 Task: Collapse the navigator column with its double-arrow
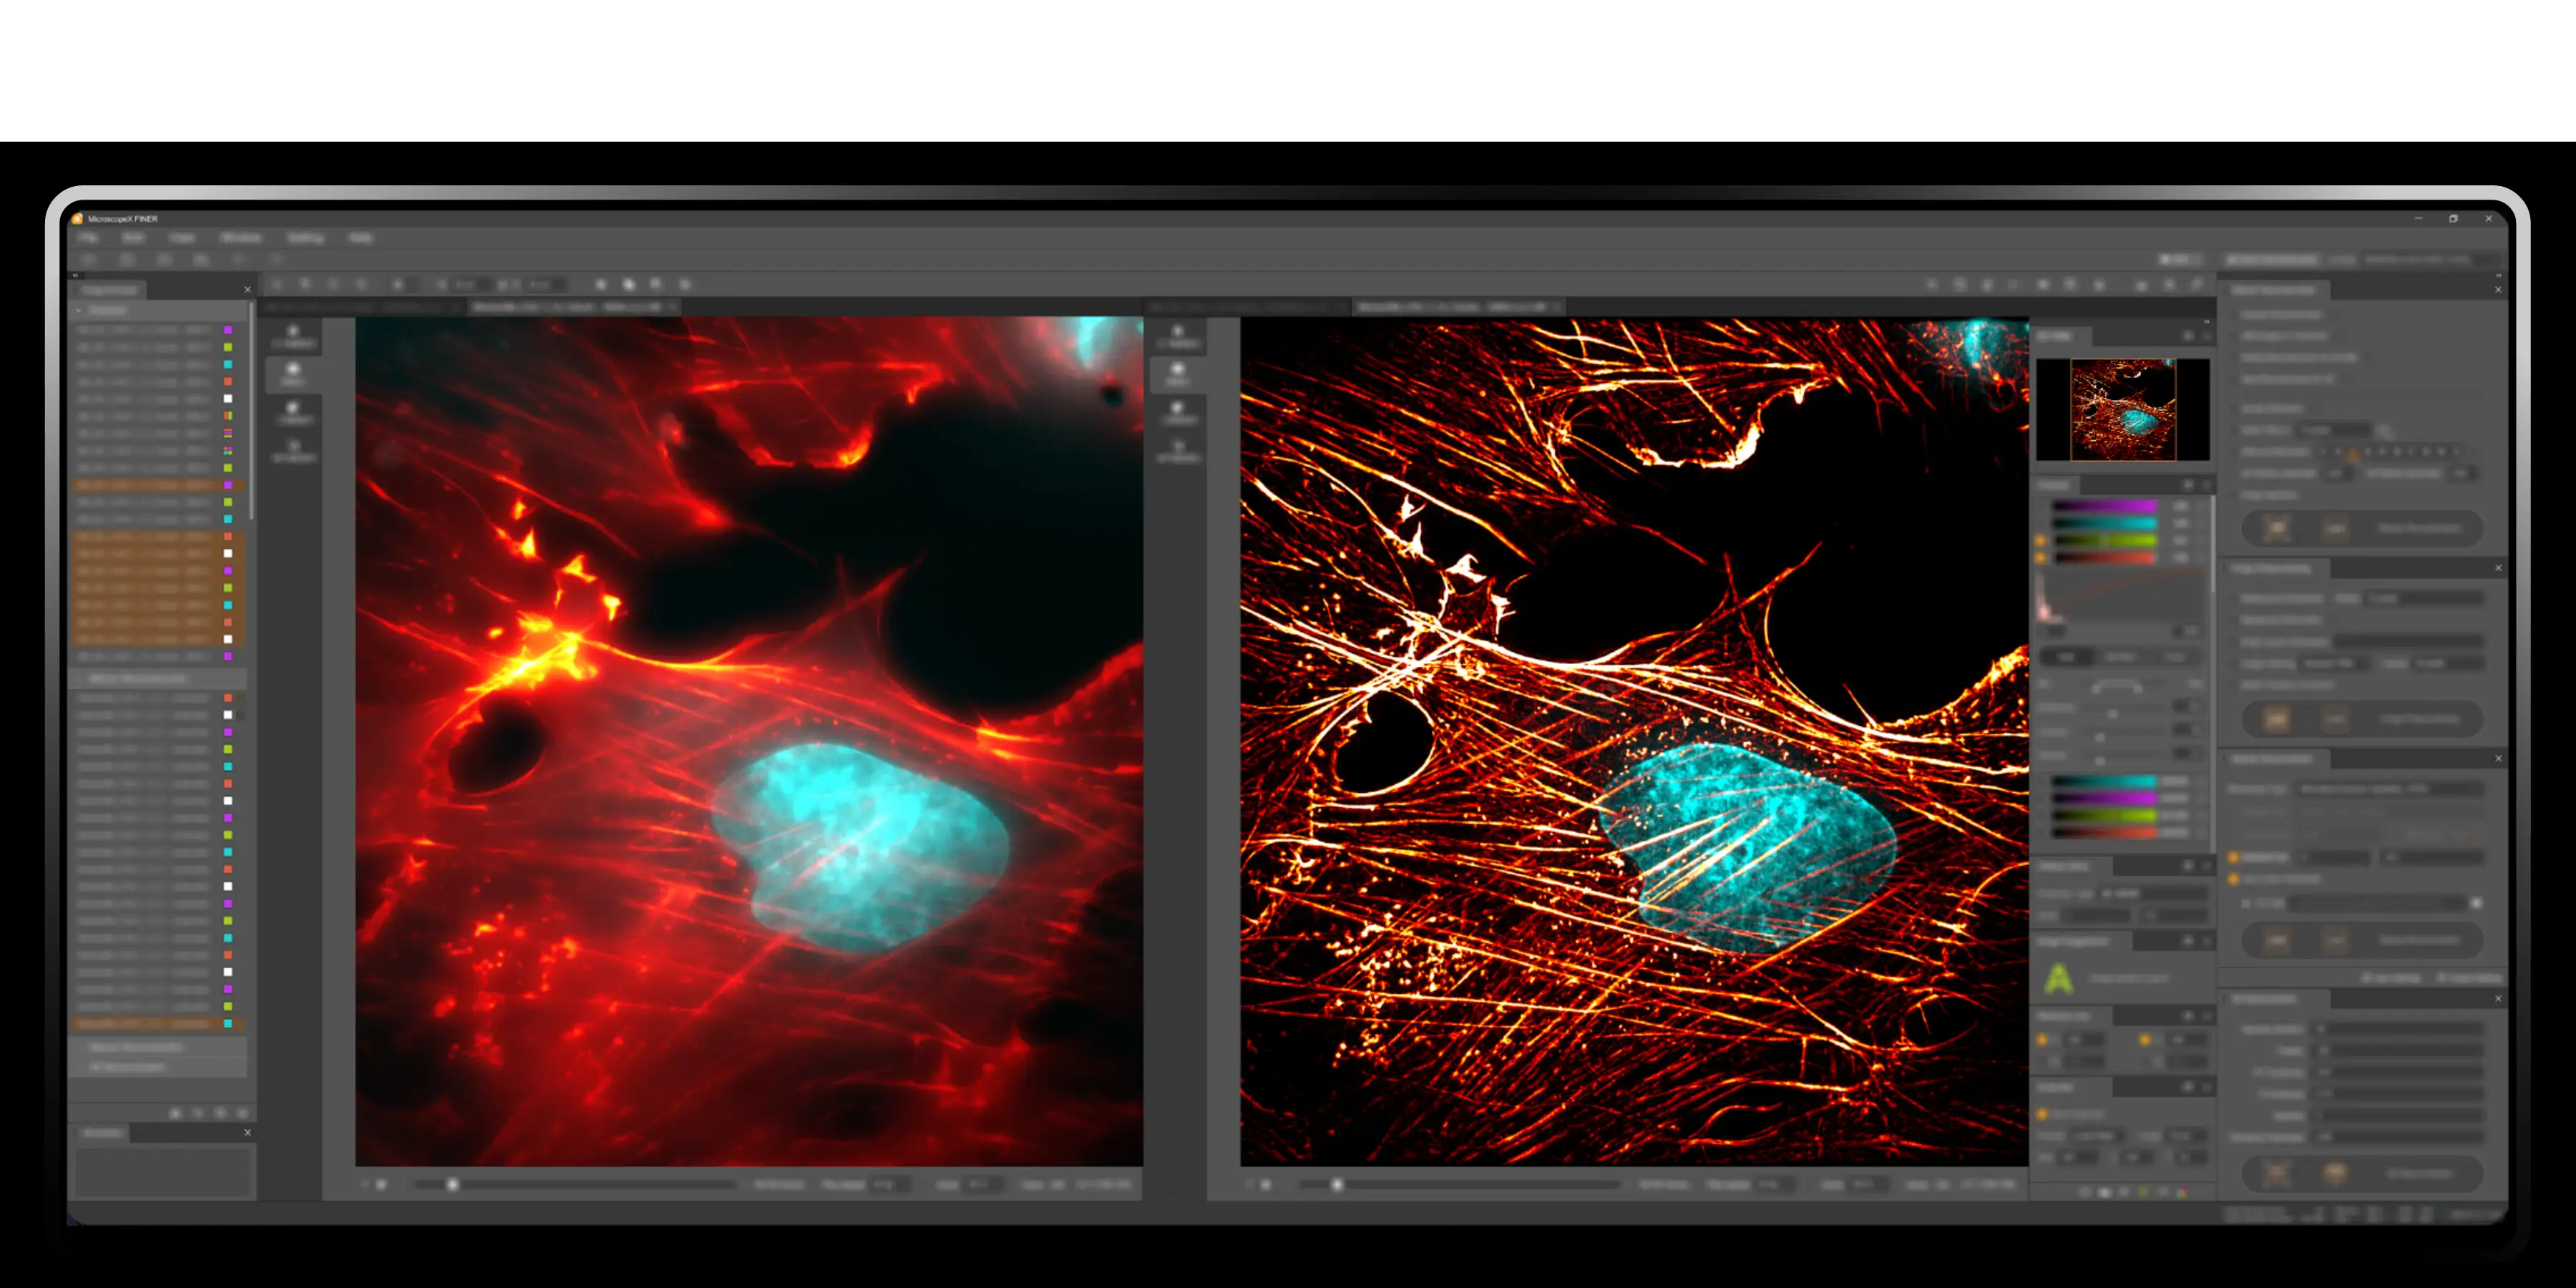pyautogui.click(x=2207, y=321)
